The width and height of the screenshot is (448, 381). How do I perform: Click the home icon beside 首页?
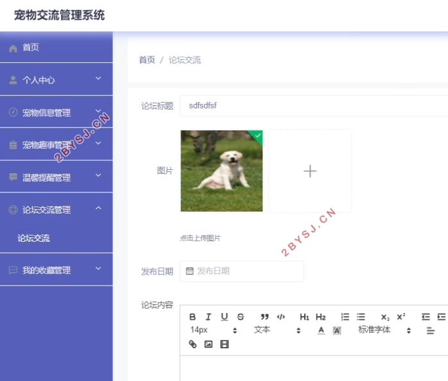click(13, 48)
